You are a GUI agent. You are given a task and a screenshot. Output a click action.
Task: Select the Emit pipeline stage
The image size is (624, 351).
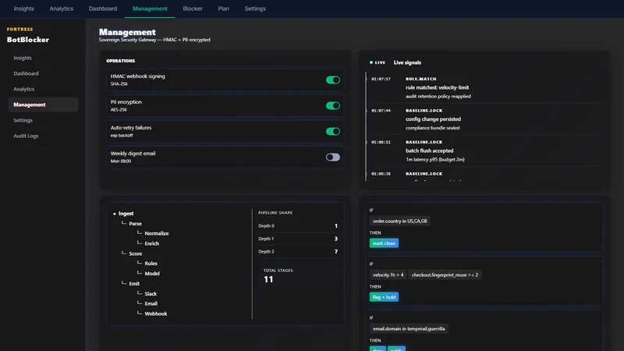pyautogui.click(x=134, y=284)
